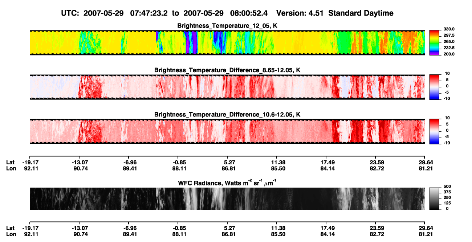
Task: Click the 10.6-12.05 difference image strip
Action: (x=227, y=132)
